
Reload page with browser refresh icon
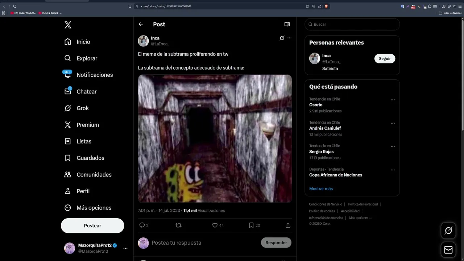[x=15, y=6]
